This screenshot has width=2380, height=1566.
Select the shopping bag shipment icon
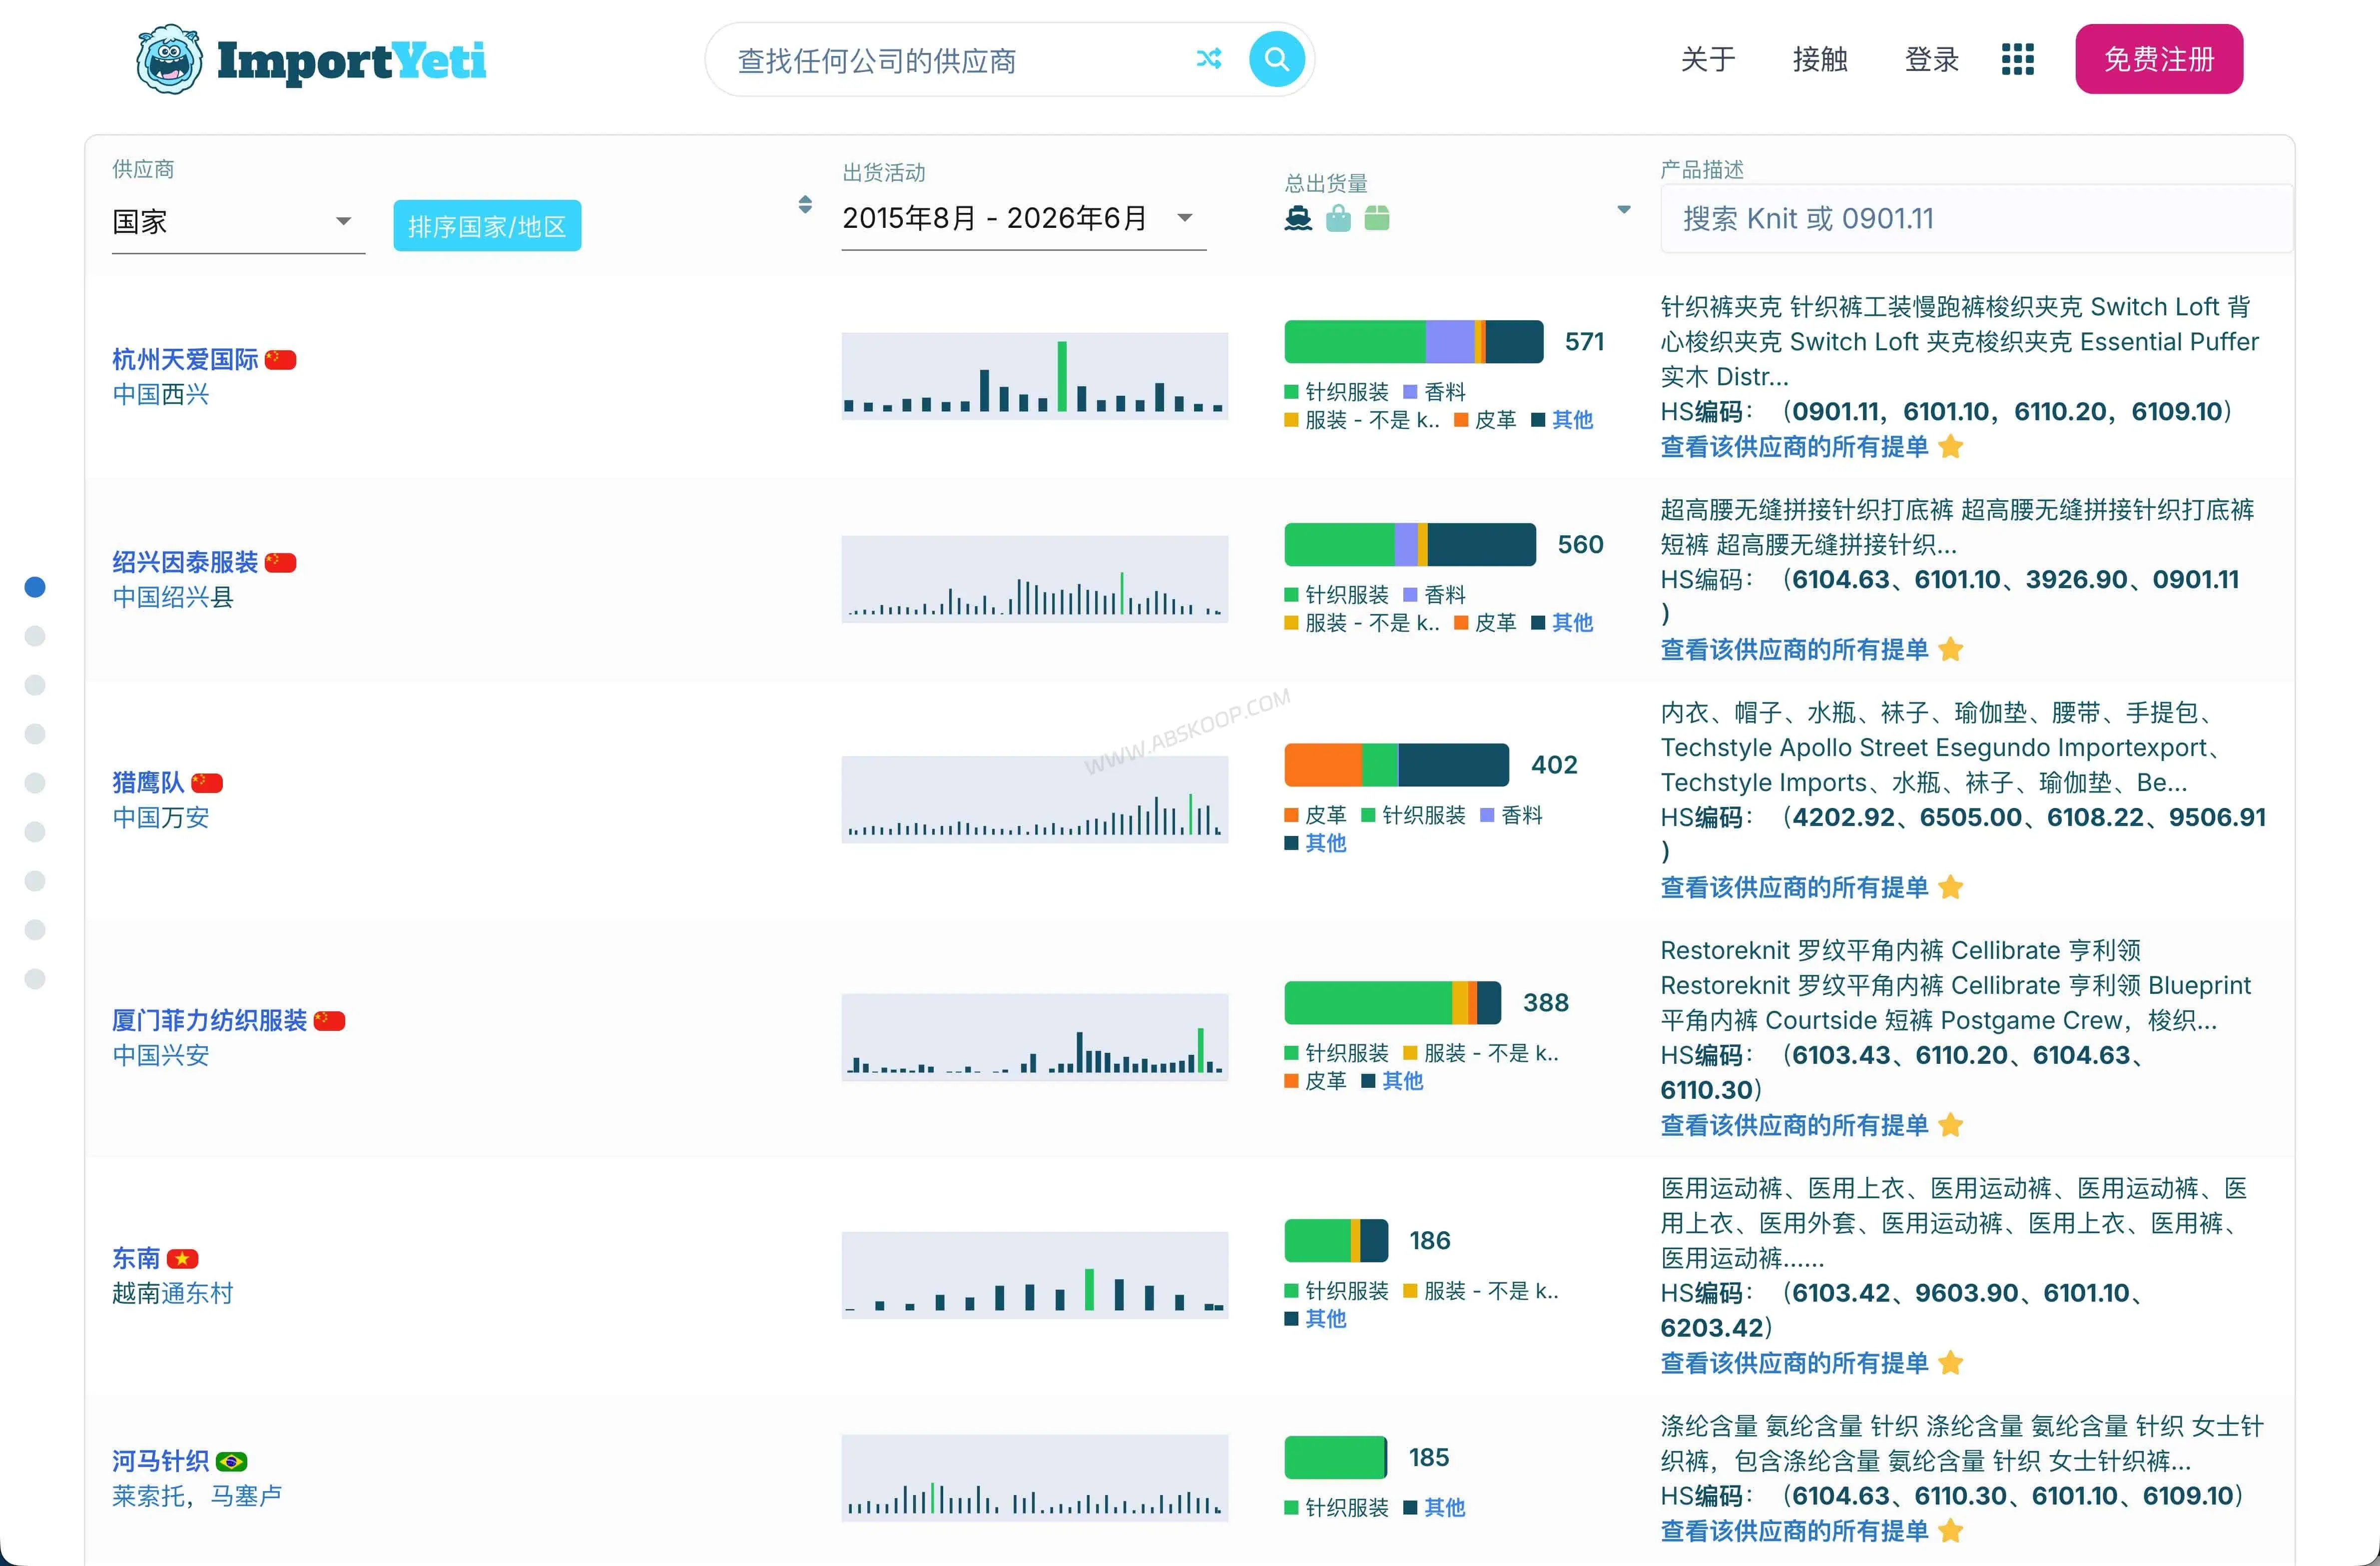1338,218
